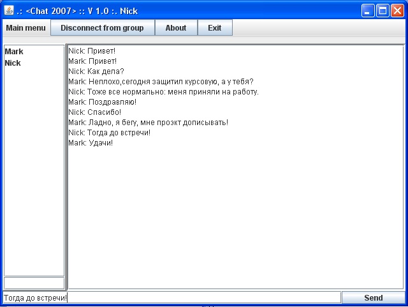Click the Java icon in title bar
The width and height of the screenshot is (408, 307).
coord(9,10)
